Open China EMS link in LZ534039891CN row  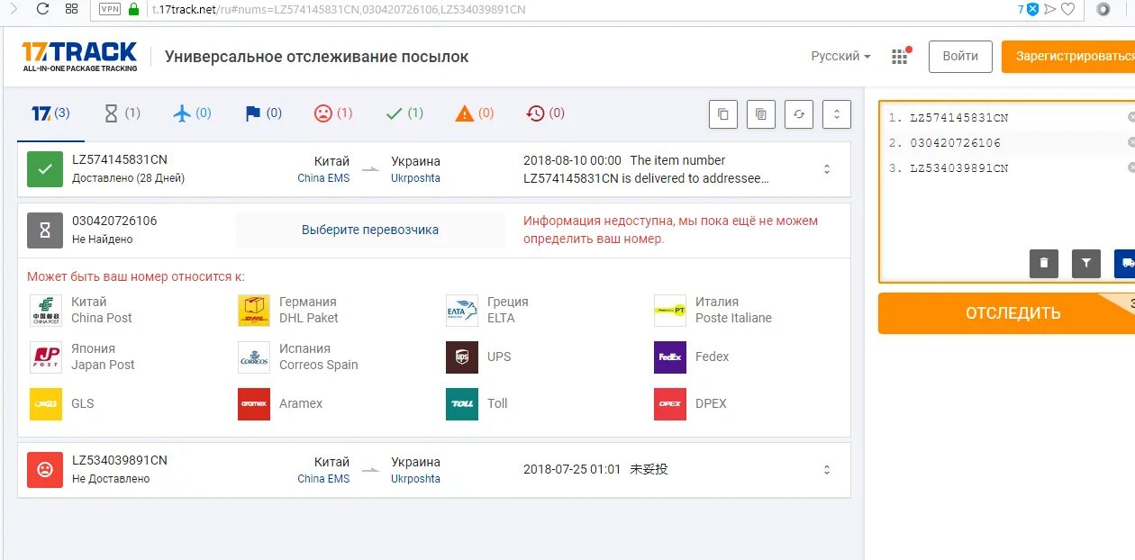pos(323,479)
